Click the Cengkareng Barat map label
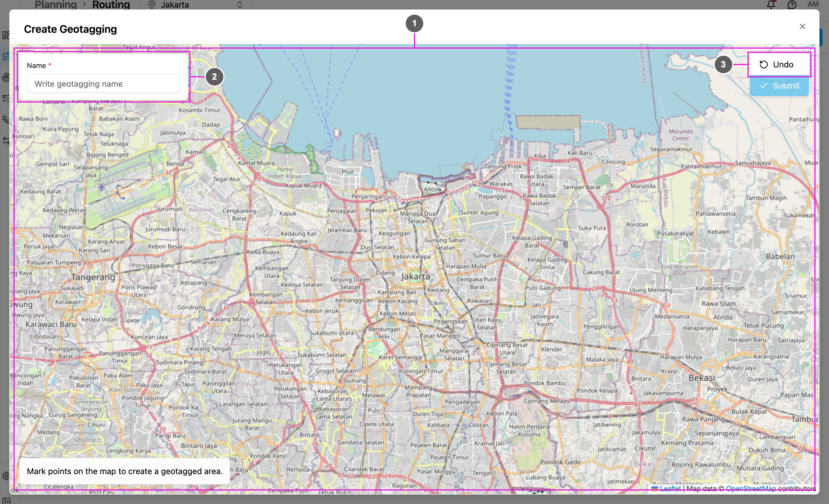 (239, 214)
